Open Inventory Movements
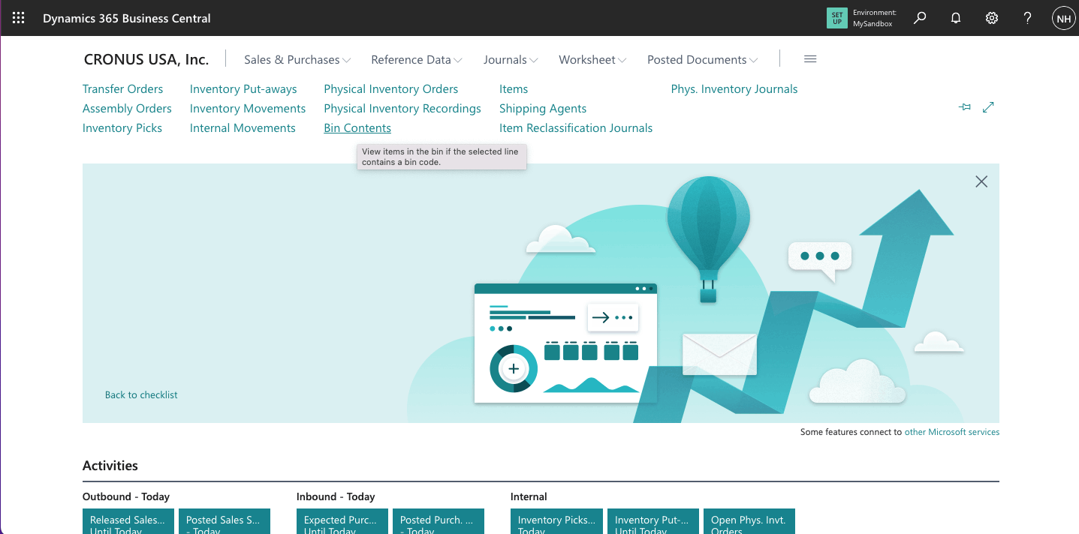The width and height of the screenshot is (1079, 534). pyautogui.click(x=248, y=109)
